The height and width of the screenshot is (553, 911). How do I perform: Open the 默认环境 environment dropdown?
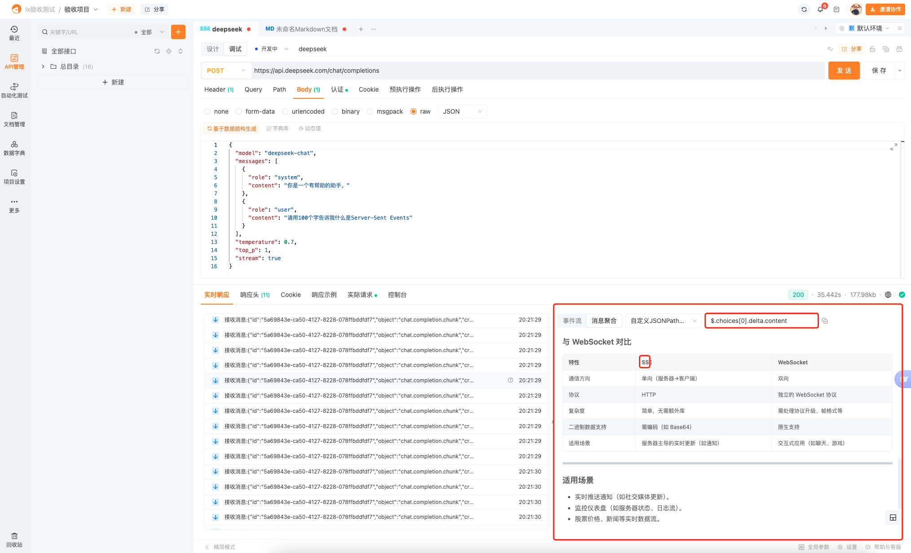click(868, 28)
